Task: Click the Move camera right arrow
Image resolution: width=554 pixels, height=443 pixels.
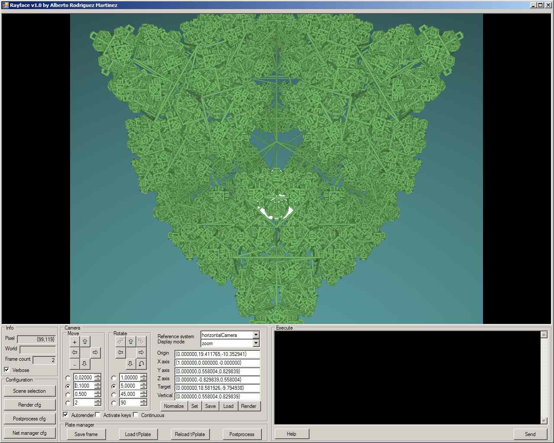Action: pyautogui.click(x=95, y=352)
